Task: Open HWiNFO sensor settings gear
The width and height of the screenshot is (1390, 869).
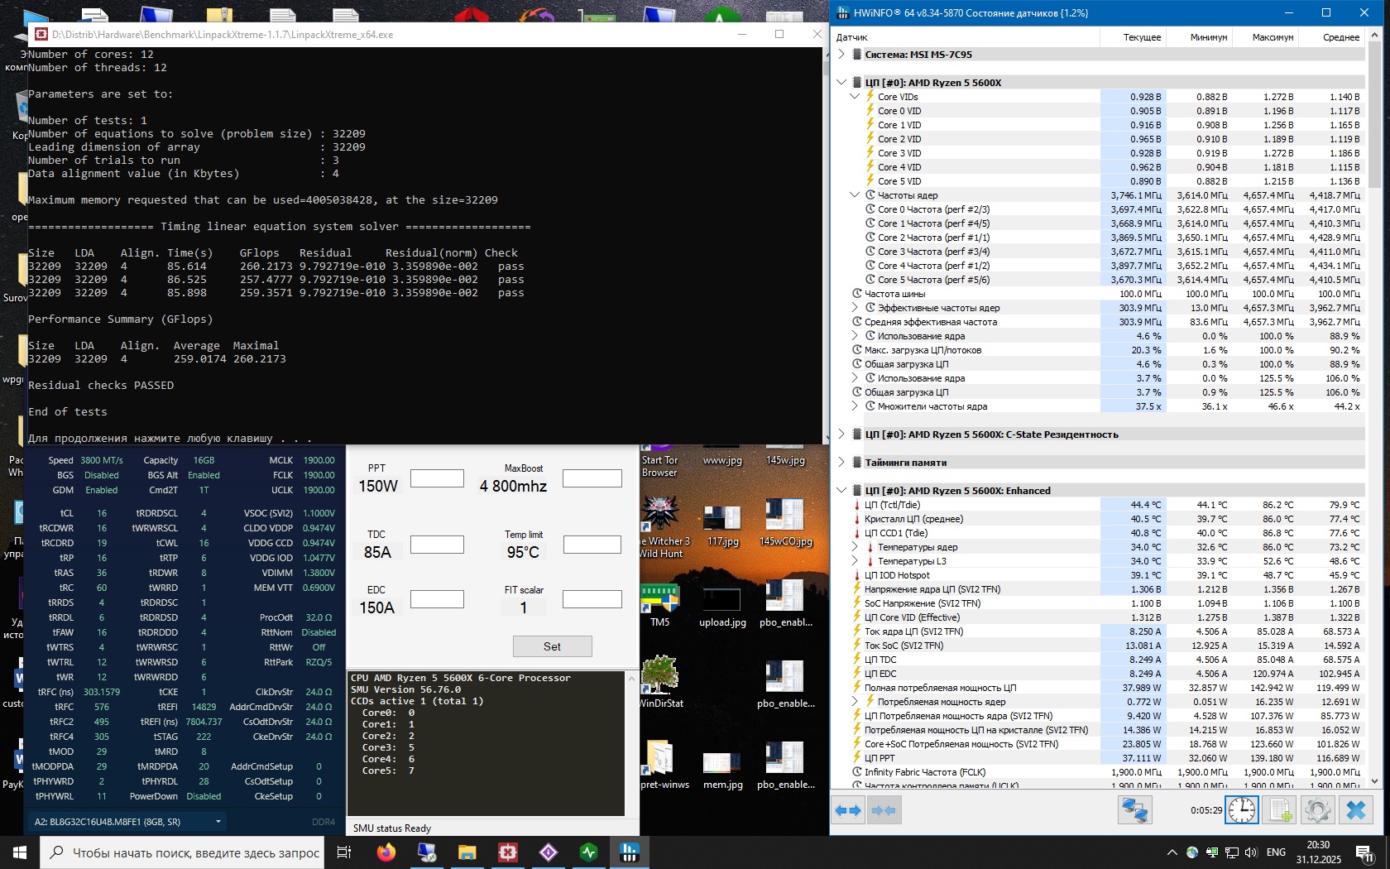Action: coord(1317,810)
